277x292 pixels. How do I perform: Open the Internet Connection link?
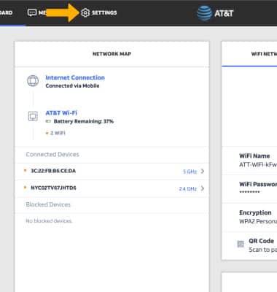(75, 77)
